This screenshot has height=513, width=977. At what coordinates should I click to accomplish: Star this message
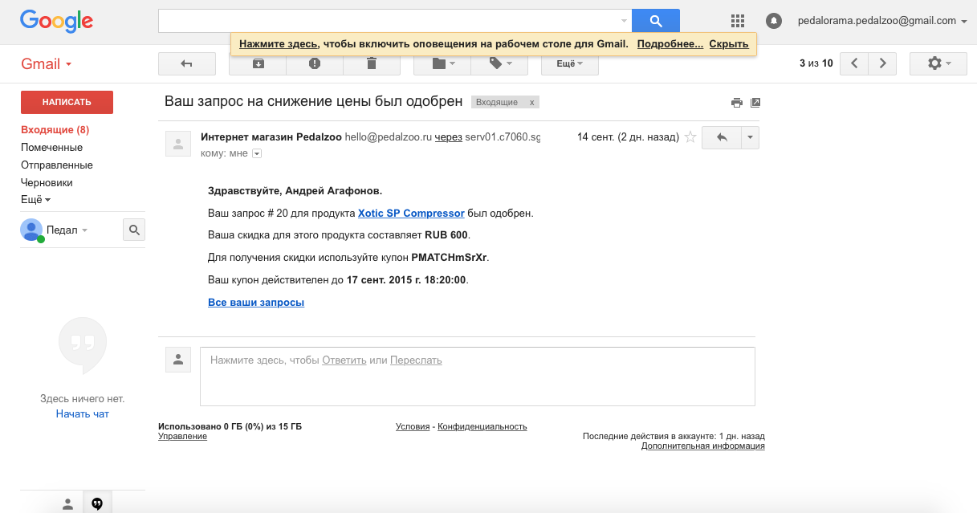click(x=690, y=137)
